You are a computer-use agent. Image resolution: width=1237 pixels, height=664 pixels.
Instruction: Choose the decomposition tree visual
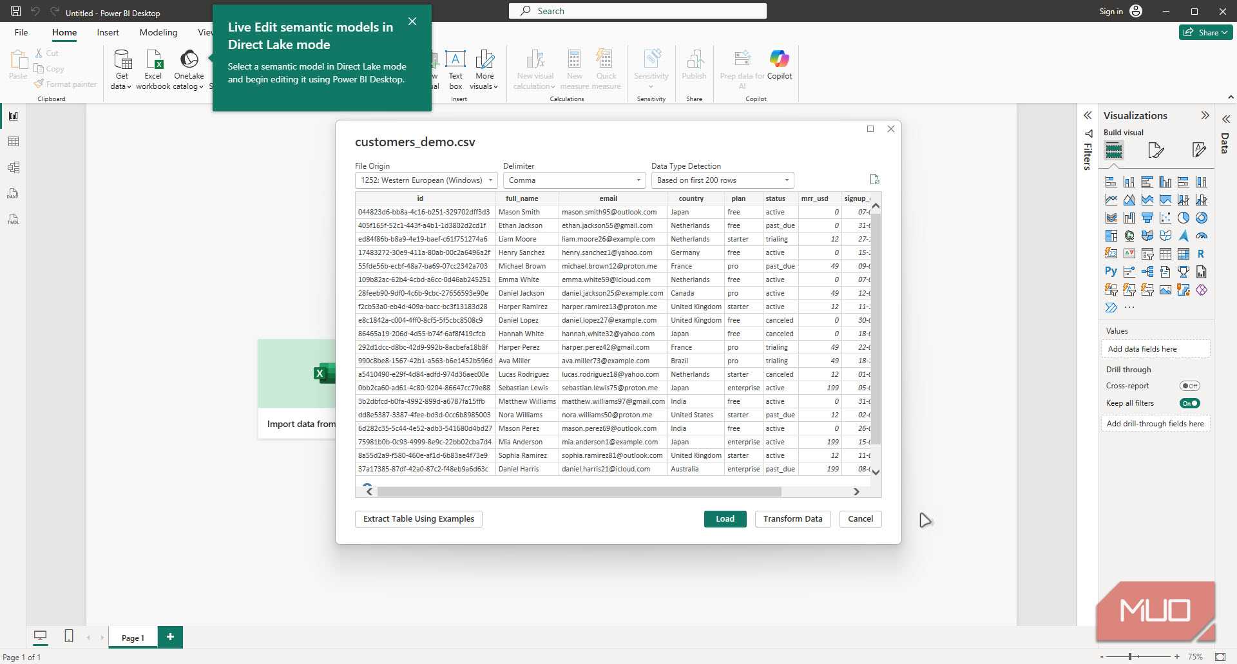(1147, 272)
